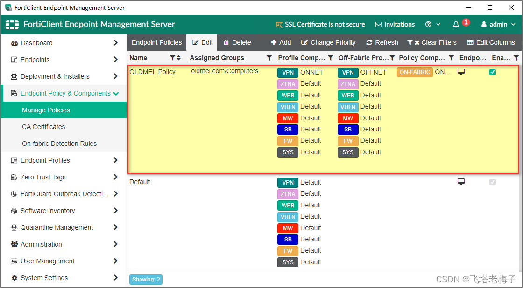Click the Off-Fabric Profile column filter icon
The height and width of the screenshot is (288, 523).
click(393, 58)
